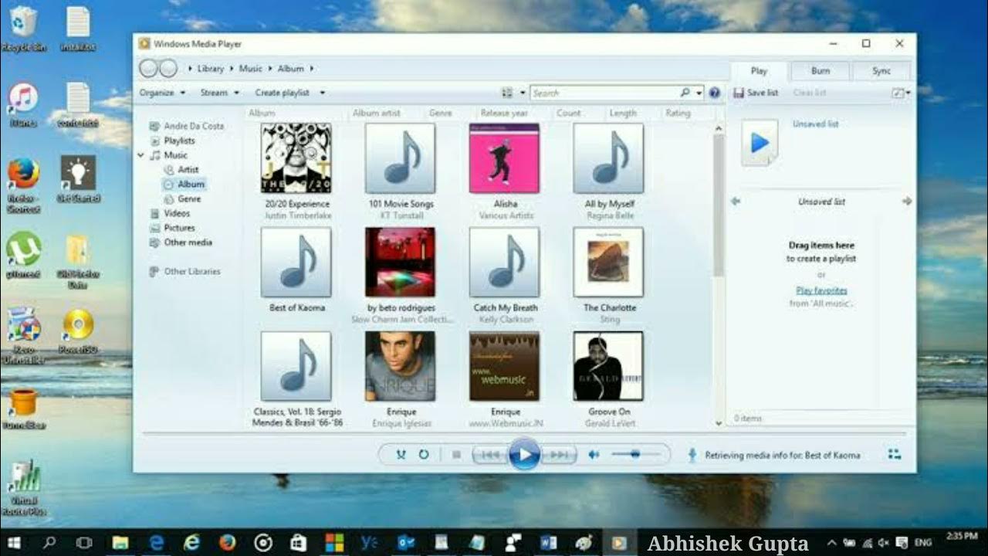Select Videos in navigation pane

click(177, 213)
